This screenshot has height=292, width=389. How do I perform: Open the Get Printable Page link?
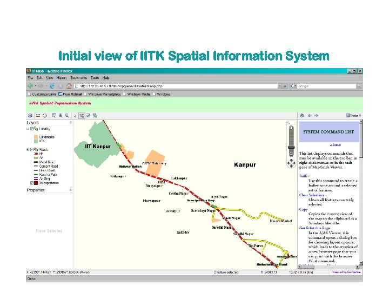pos(314,228)
